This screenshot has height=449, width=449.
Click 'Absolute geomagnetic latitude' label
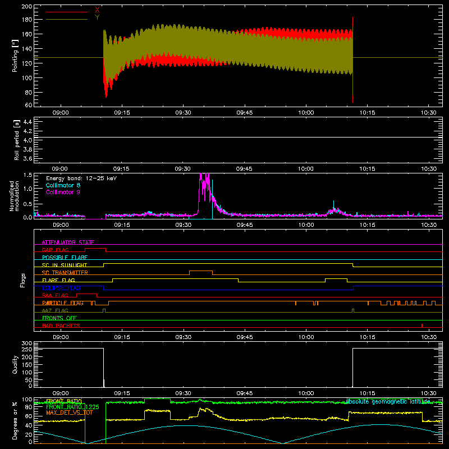pos(388,401)
